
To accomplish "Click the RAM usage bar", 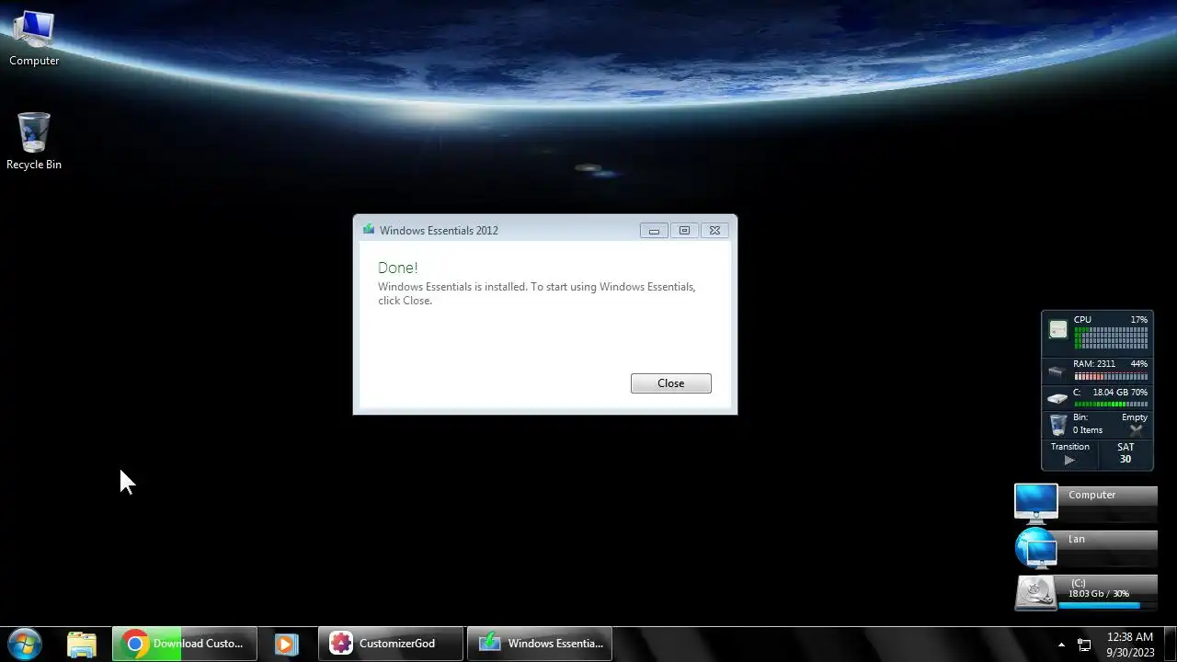I will 1111,376.
